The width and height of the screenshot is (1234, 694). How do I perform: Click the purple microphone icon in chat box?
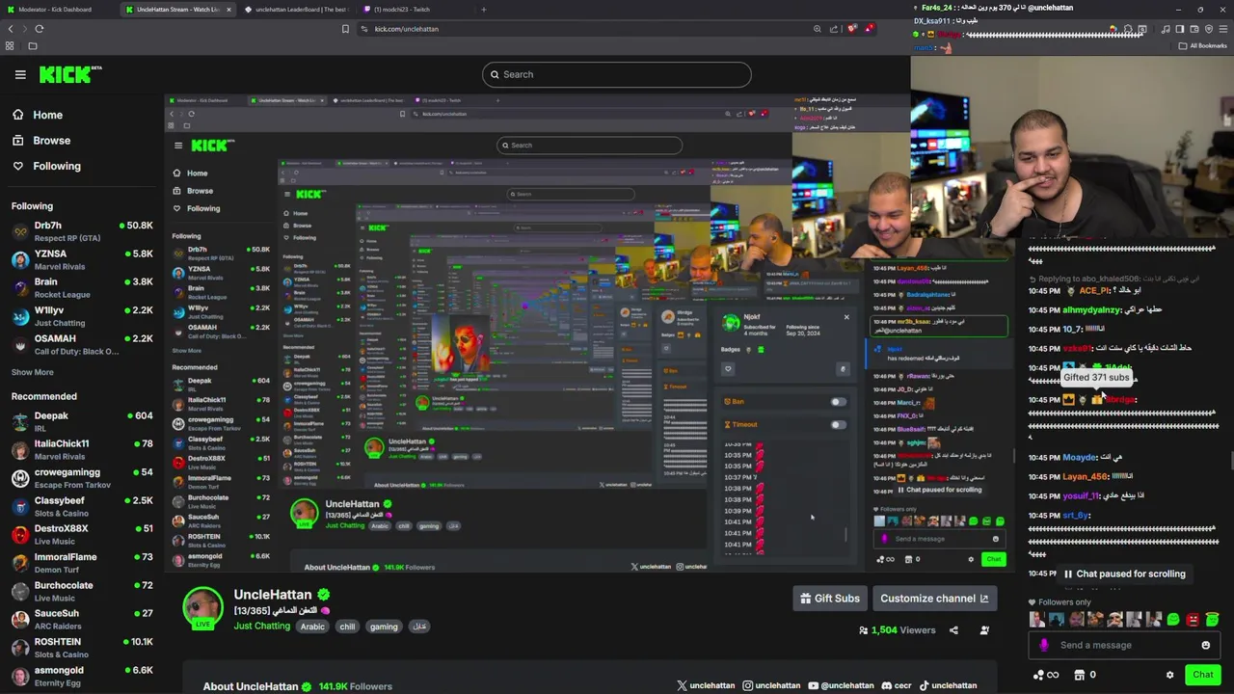[1044, 645]
